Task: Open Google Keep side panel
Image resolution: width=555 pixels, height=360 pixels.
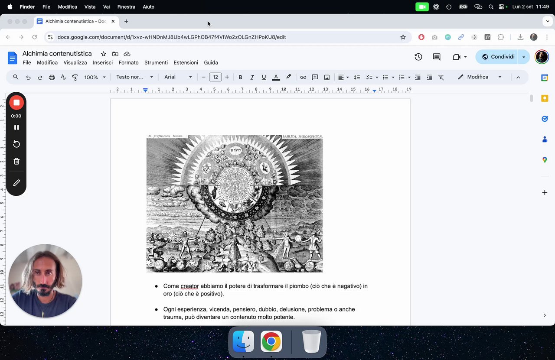Action: [x=545, y=98]
